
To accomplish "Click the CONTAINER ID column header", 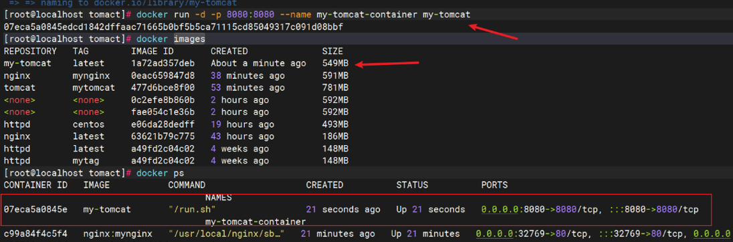I will pos(35,185).
